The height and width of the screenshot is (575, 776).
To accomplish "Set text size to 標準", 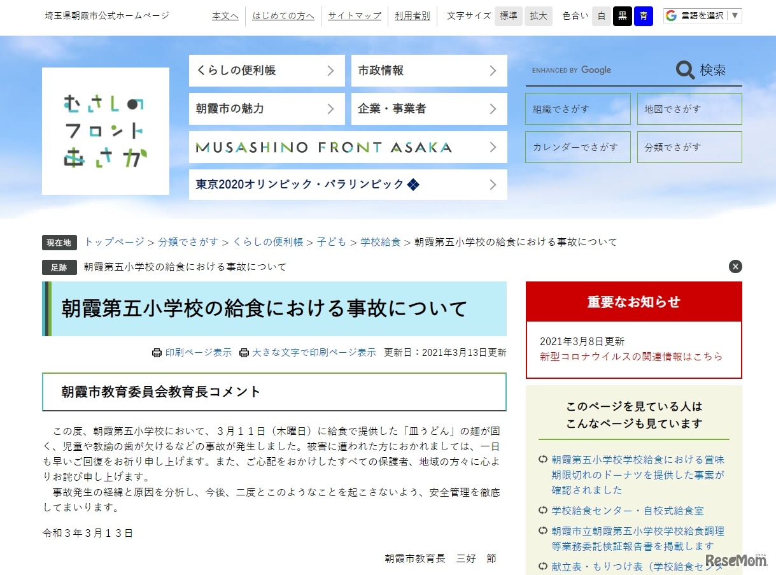I will (x=509, y=16).
